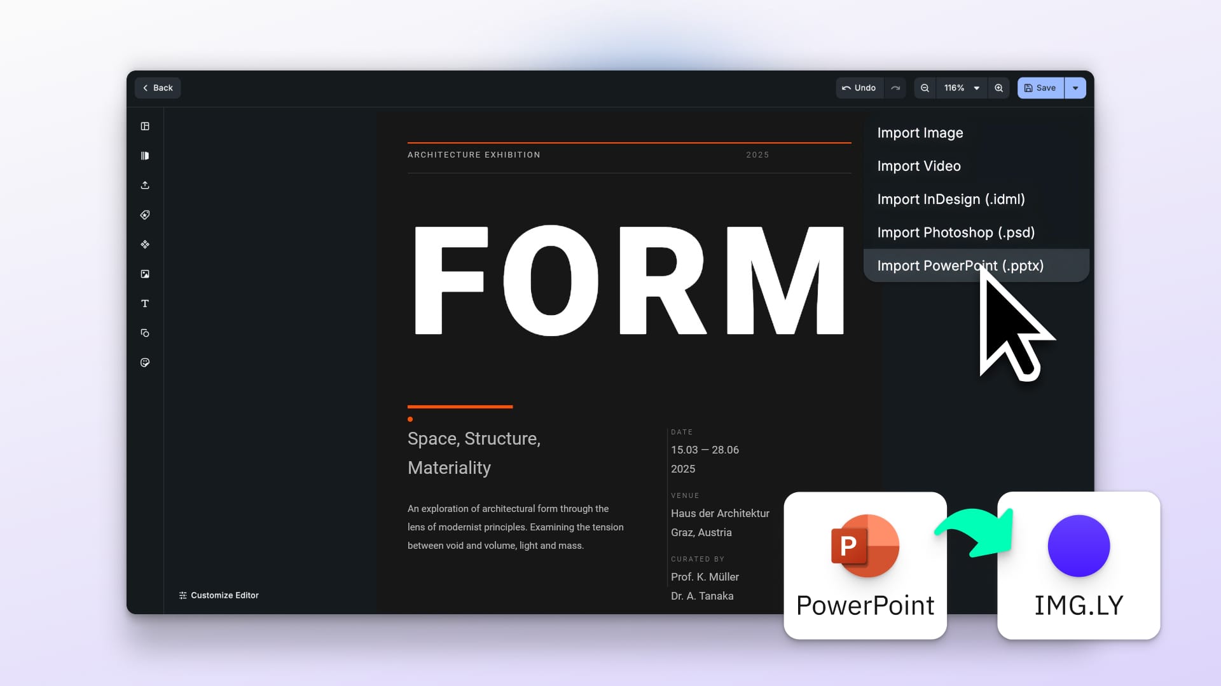This screenshot has width=1221, height=686.
Task: Click the Save button
Action: click(x=1040, y=88)
